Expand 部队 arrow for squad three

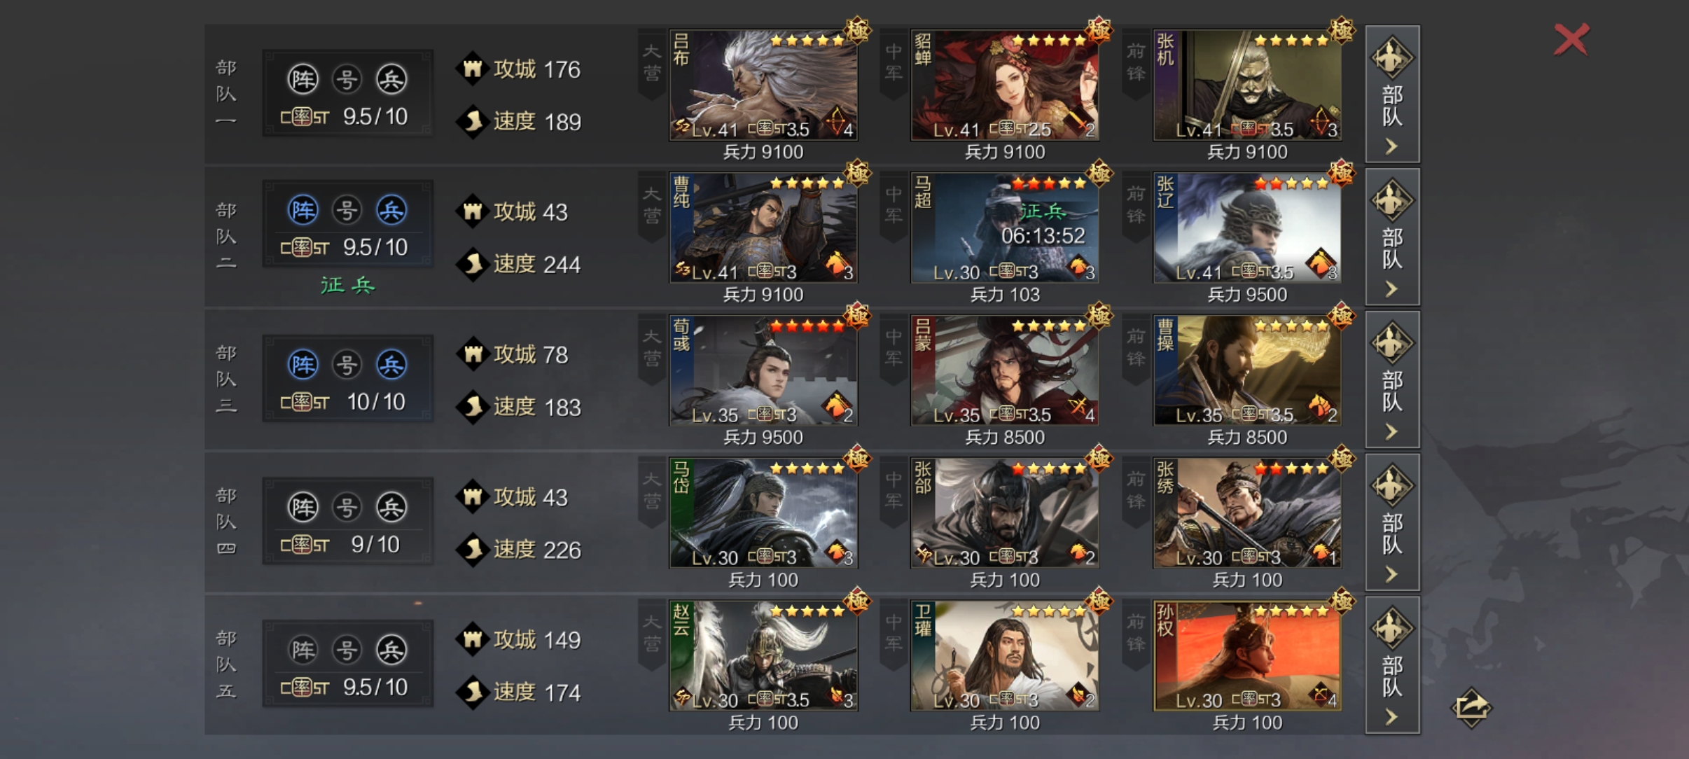tap(1392, 379)
